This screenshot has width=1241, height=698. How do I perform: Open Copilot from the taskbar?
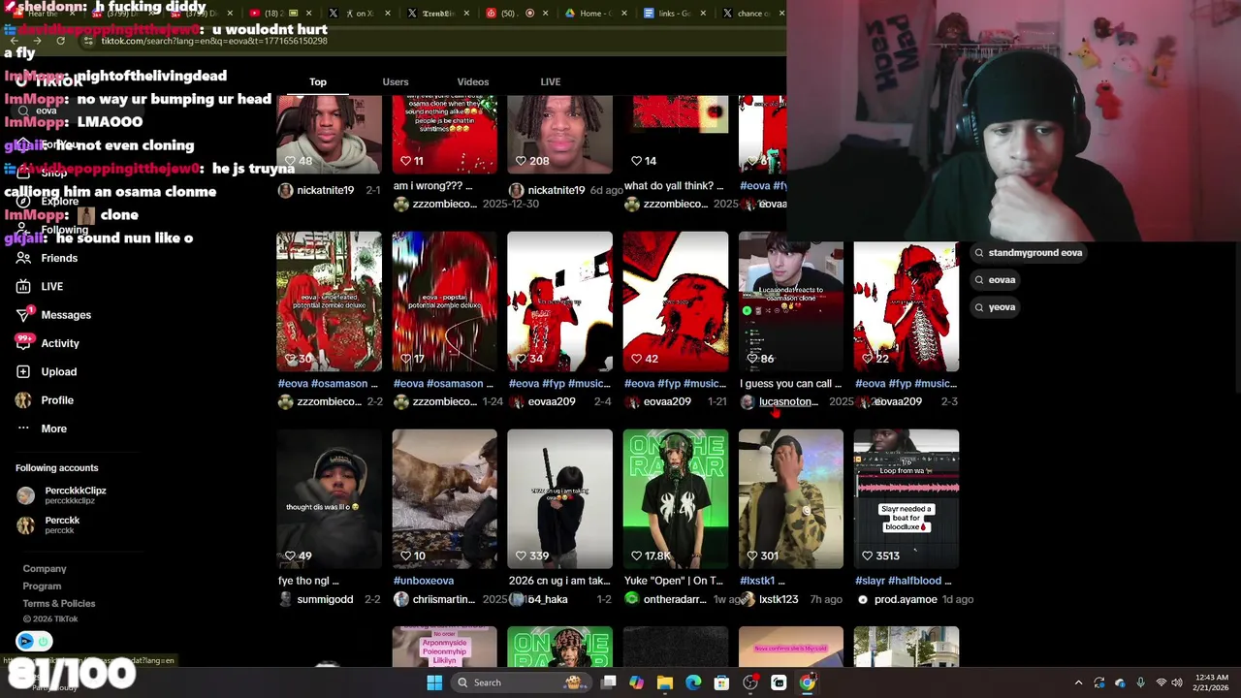[636, 682]
